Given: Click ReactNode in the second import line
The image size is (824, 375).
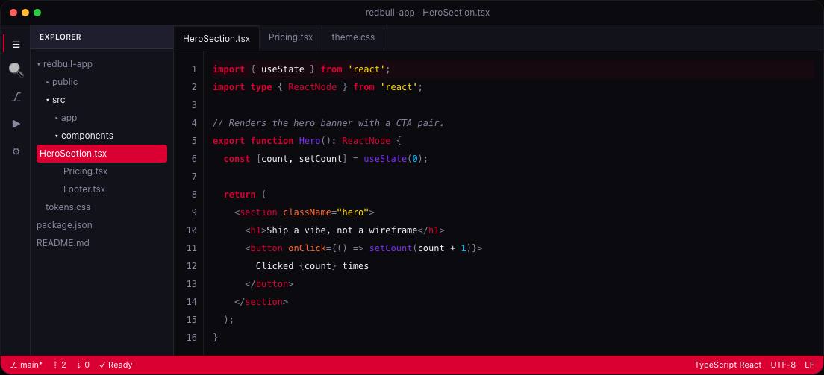Looking at the screenshot, I should (312, 87).
